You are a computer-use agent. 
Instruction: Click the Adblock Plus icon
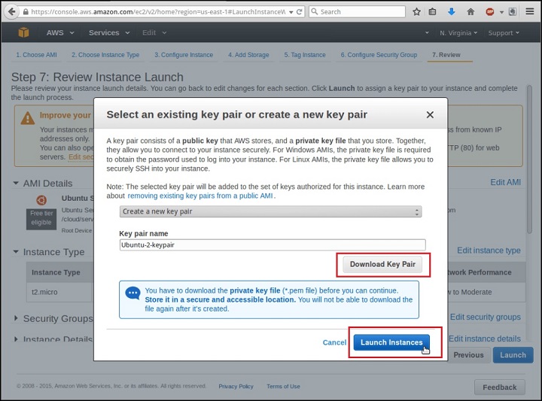pyautogui.click(x=489, y=12)
